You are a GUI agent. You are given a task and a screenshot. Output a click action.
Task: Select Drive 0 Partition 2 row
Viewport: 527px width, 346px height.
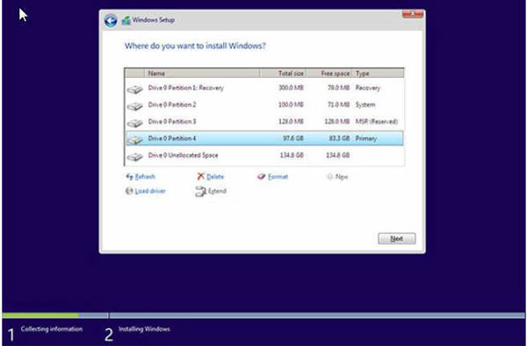click(x=264, y=104)
